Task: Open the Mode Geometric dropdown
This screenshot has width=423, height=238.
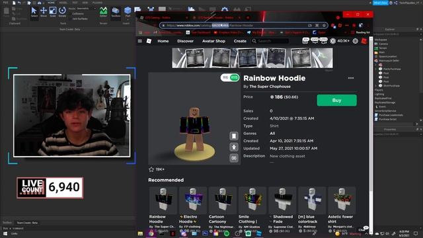Action: [x=86, y=9]
